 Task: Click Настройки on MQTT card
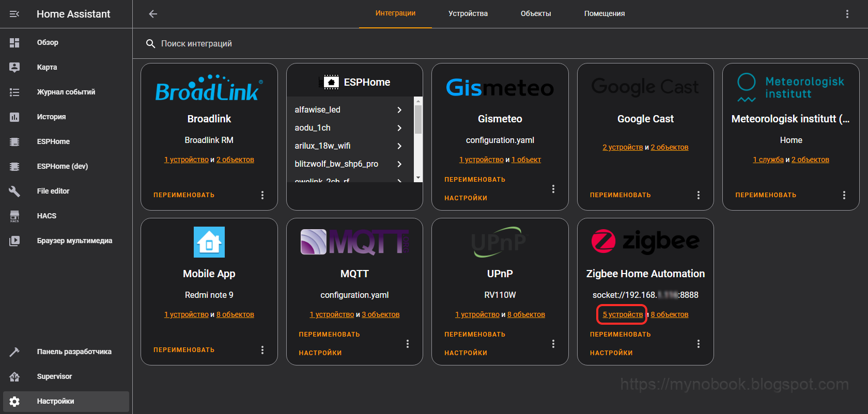320,353
